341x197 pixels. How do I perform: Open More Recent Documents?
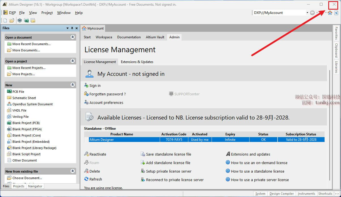tap(31, 44)
